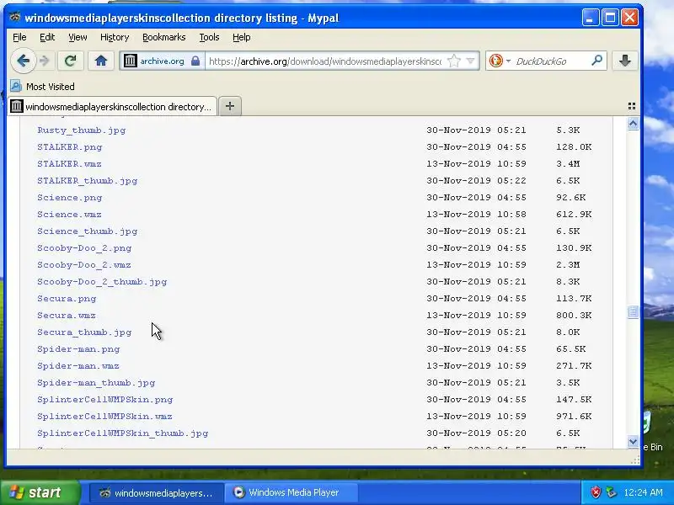Click the red security shield tray icon
Image resolution: width=674 pixels, height=505 pixels.
596,492
